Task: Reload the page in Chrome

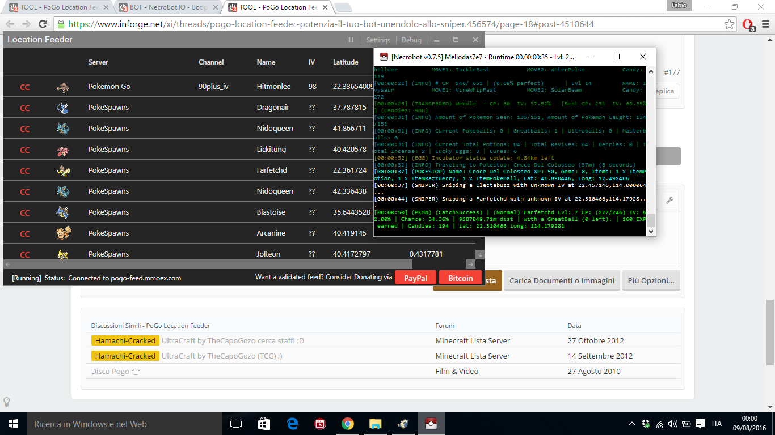Action: [43, 24]
